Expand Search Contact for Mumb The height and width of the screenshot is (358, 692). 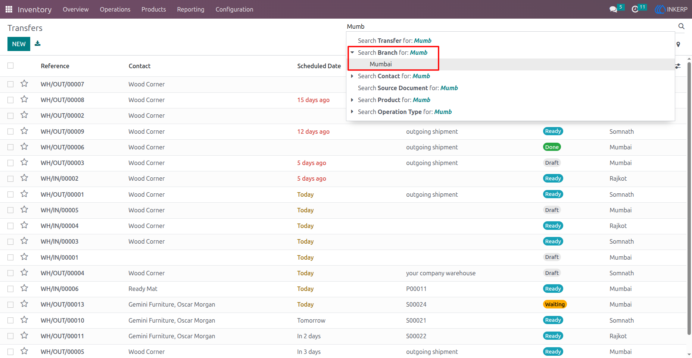pyautogui.click(x=352, y=76)
